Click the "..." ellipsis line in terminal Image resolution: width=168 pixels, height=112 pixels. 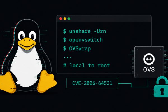(67, 58)
